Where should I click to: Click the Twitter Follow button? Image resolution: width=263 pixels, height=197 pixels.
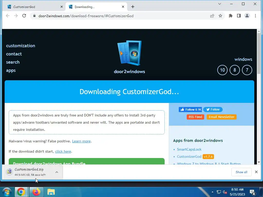(213, 110)
